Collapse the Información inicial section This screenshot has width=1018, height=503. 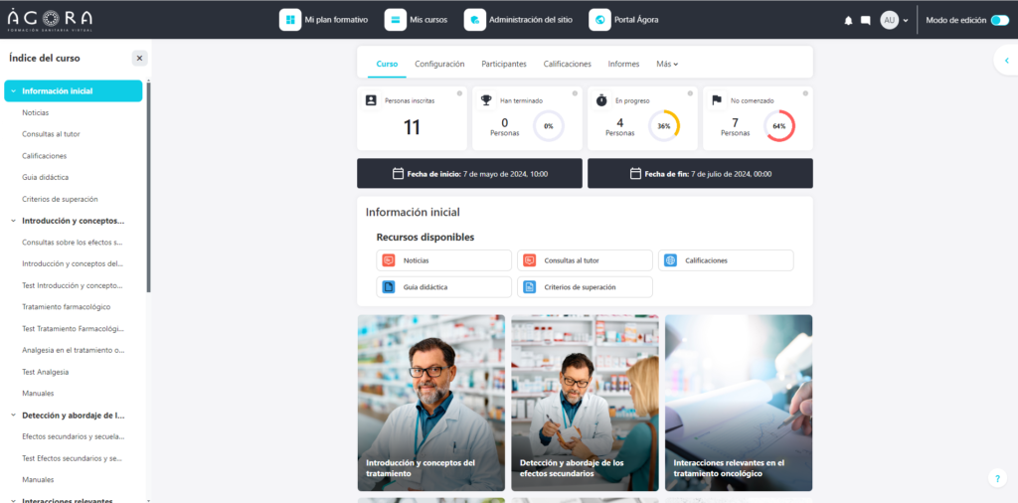coord(13,90)
